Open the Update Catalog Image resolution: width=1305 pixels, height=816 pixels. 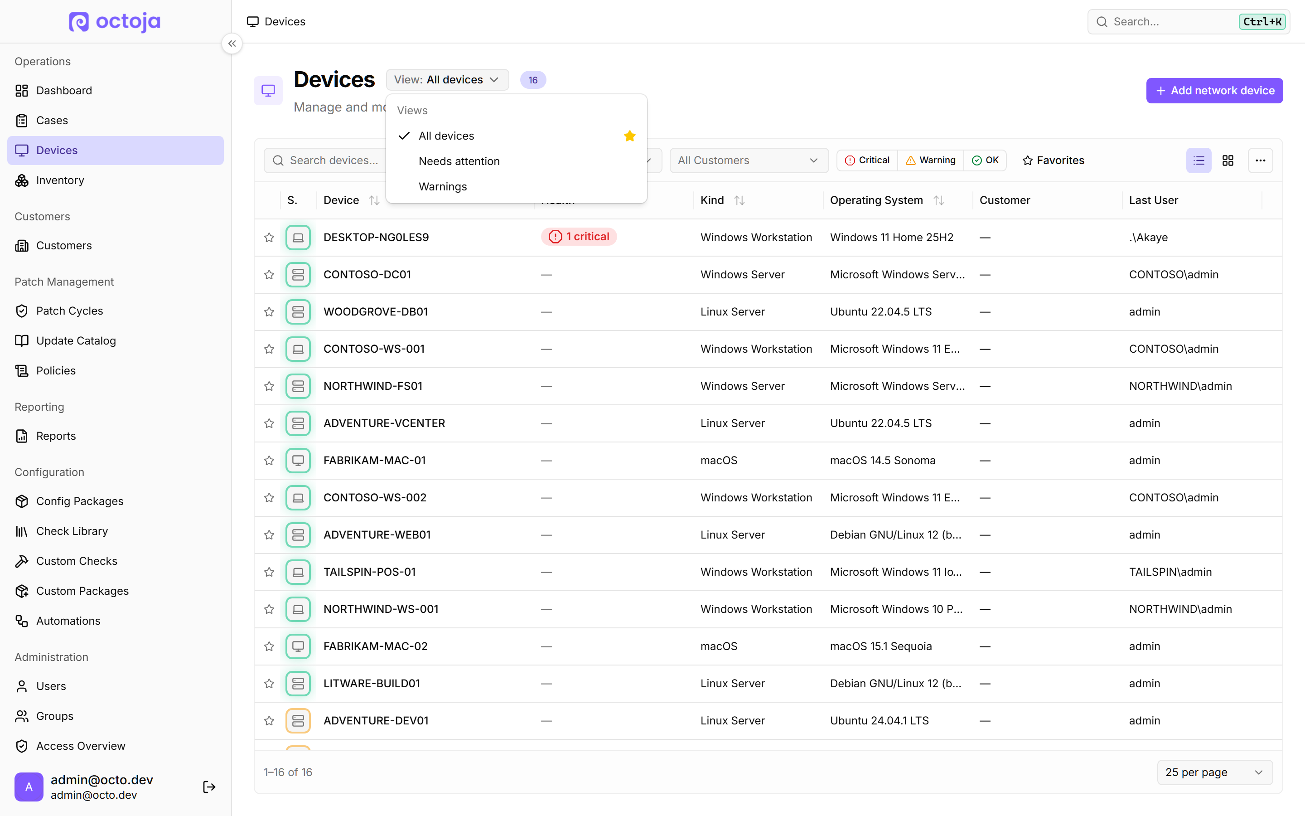point(116,340)
